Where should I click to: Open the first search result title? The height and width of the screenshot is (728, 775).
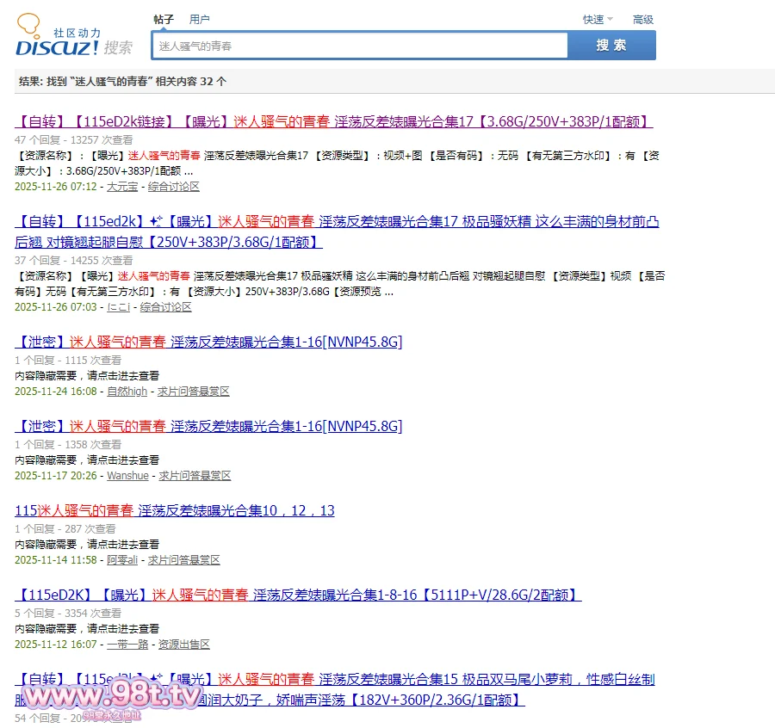(x=333, y=121)
